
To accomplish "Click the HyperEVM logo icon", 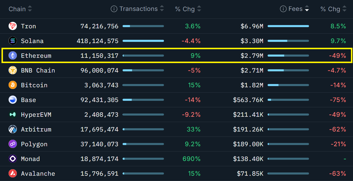I will (12, 114).
